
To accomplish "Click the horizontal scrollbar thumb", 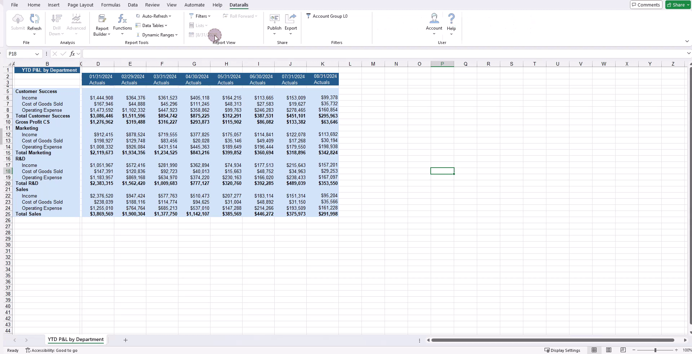I will click(553, 340).
